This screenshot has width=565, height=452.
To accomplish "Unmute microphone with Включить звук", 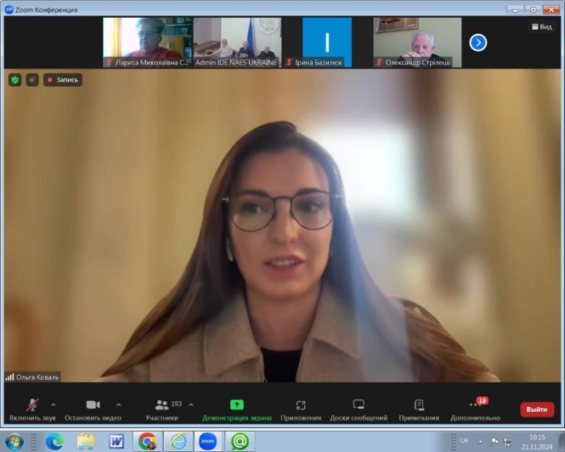I will click(32, 409).
